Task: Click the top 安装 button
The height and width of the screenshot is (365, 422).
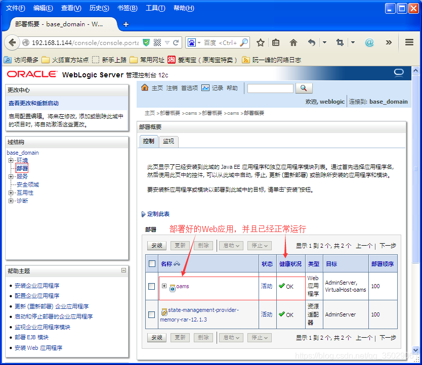Action: point(157,246)
